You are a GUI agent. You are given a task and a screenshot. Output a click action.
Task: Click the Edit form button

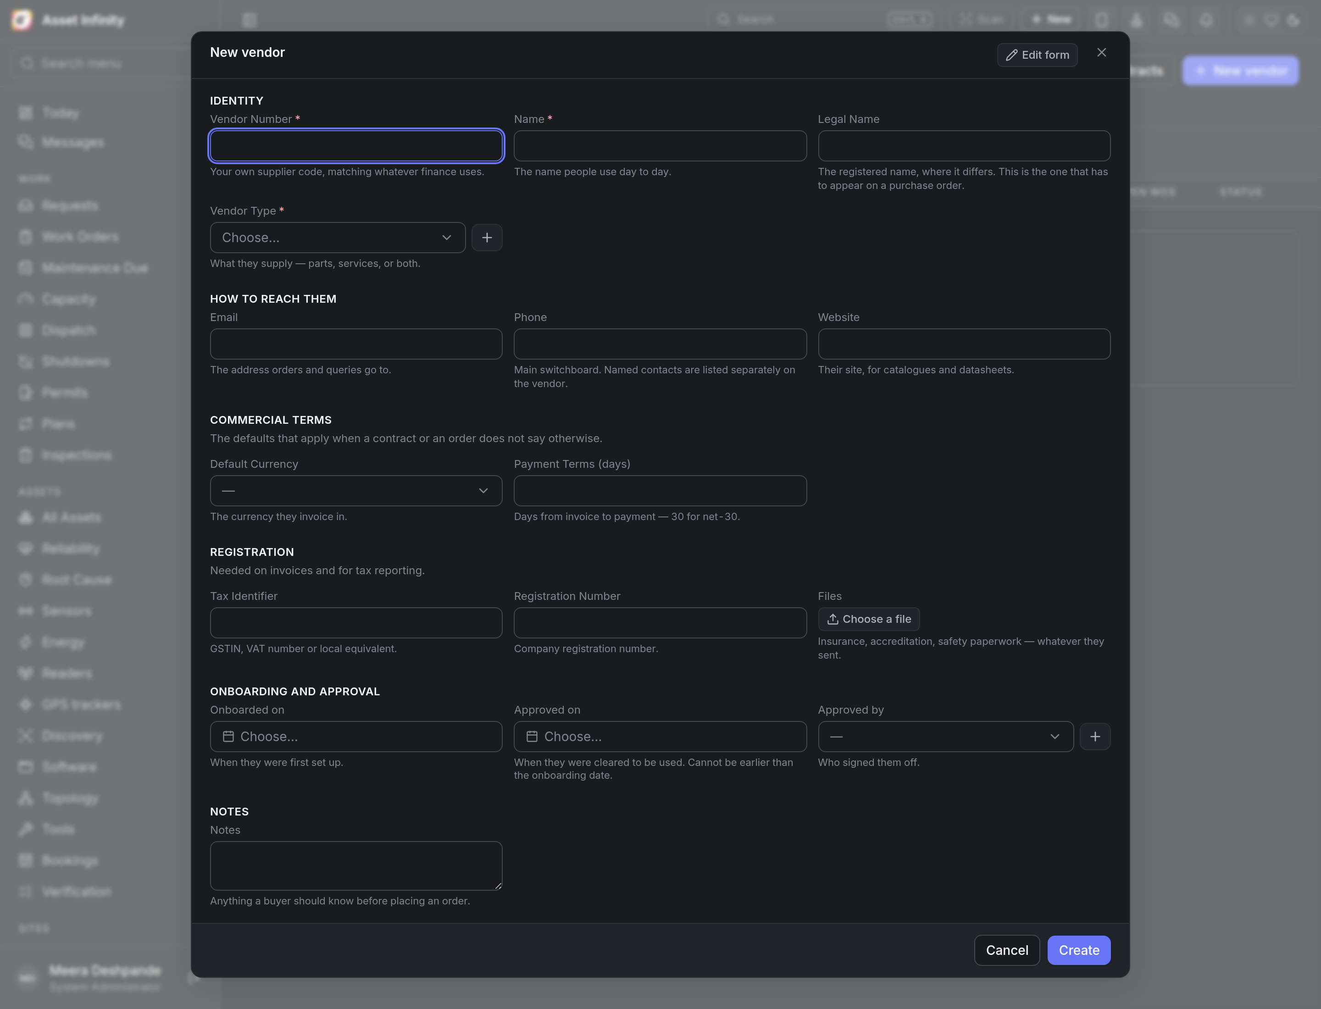pyautogui.click(x=1037, y=55)
